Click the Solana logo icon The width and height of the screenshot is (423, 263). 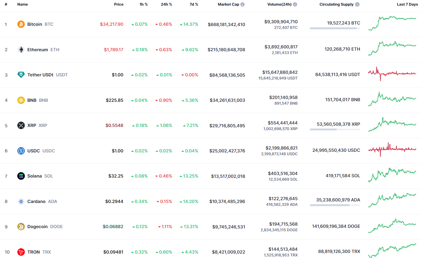(x=21, y=176)
